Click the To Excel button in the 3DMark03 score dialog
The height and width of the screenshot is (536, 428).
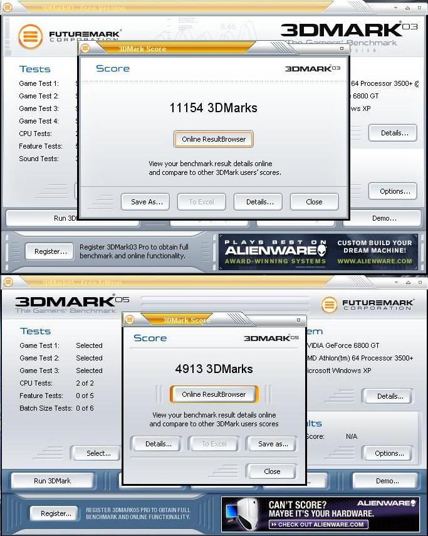(x=202, y=202)
